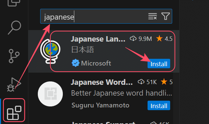The image size is (209, 124).
Task: Click the 51K download count
Action: click(147, 82)
